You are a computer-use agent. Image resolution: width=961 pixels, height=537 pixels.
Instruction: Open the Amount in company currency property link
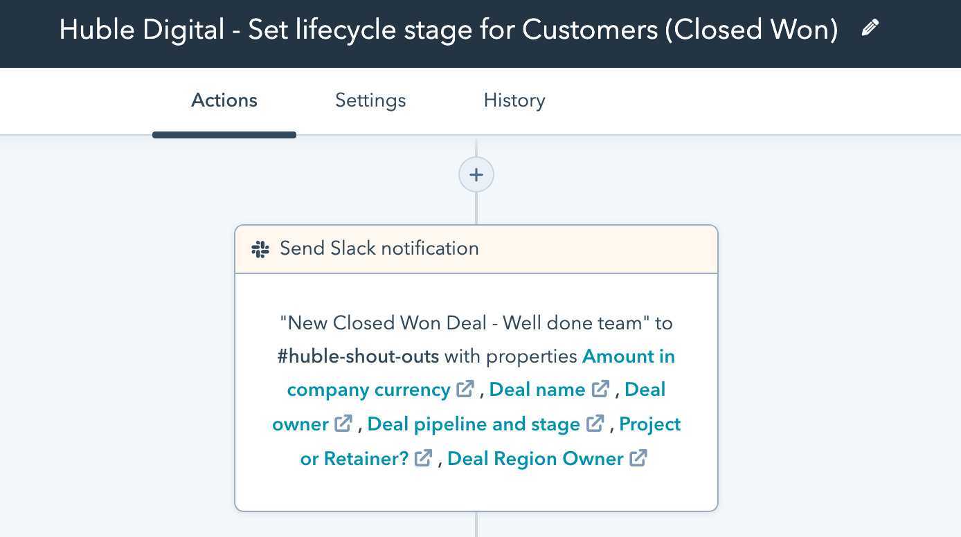coord(628,356)
